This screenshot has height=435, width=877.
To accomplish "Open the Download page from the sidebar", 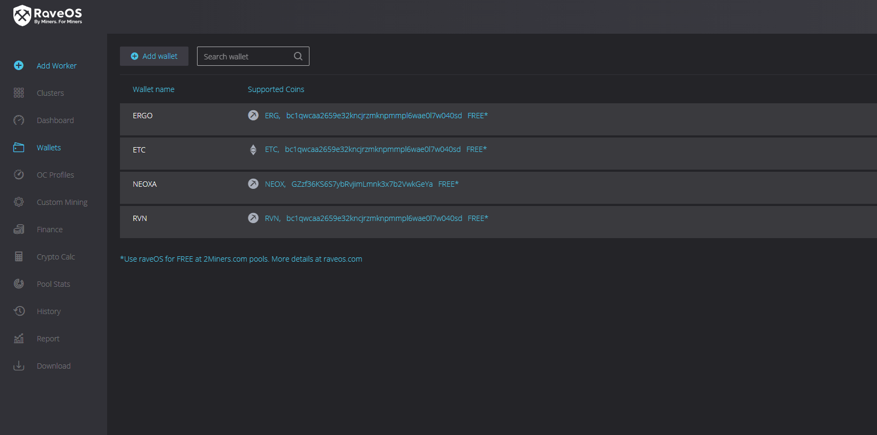I will click(x=54, y=366).
